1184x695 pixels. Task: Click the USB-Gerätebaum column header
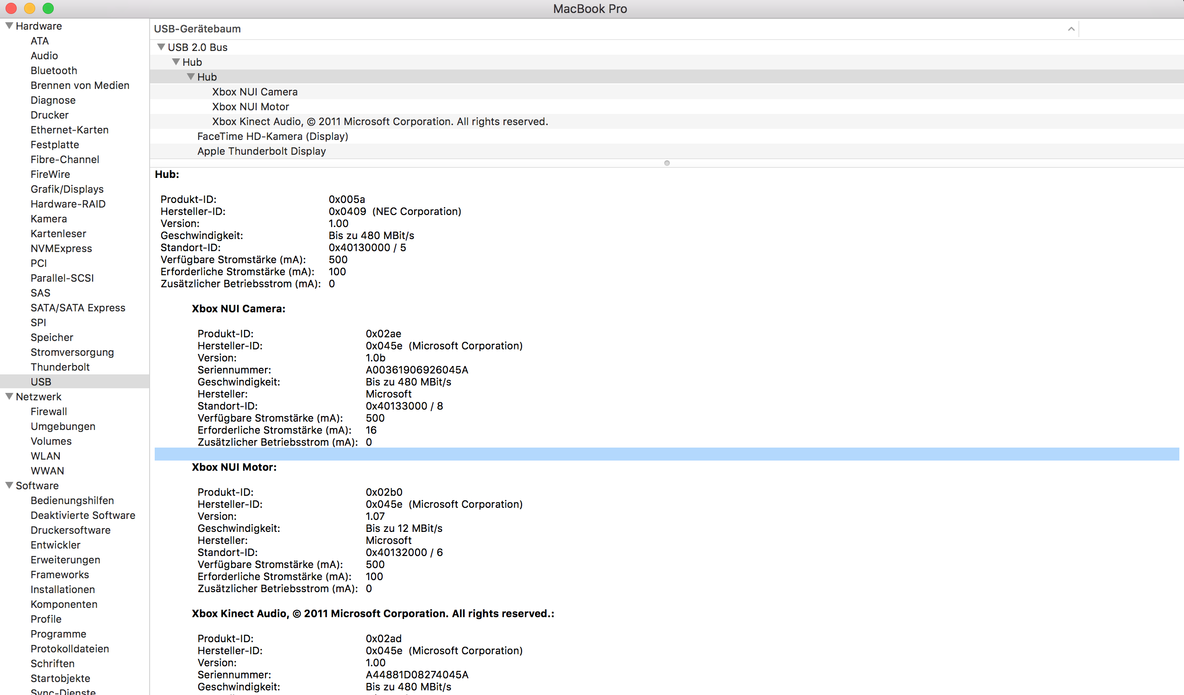(614, 29)
